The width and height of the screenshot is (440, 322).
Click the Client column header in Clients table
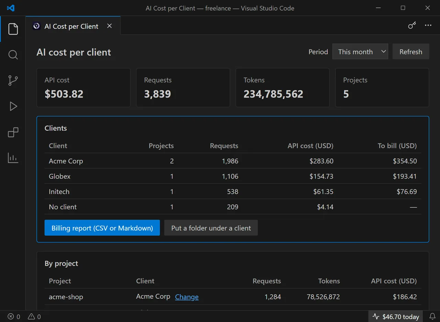coord(58,146)
